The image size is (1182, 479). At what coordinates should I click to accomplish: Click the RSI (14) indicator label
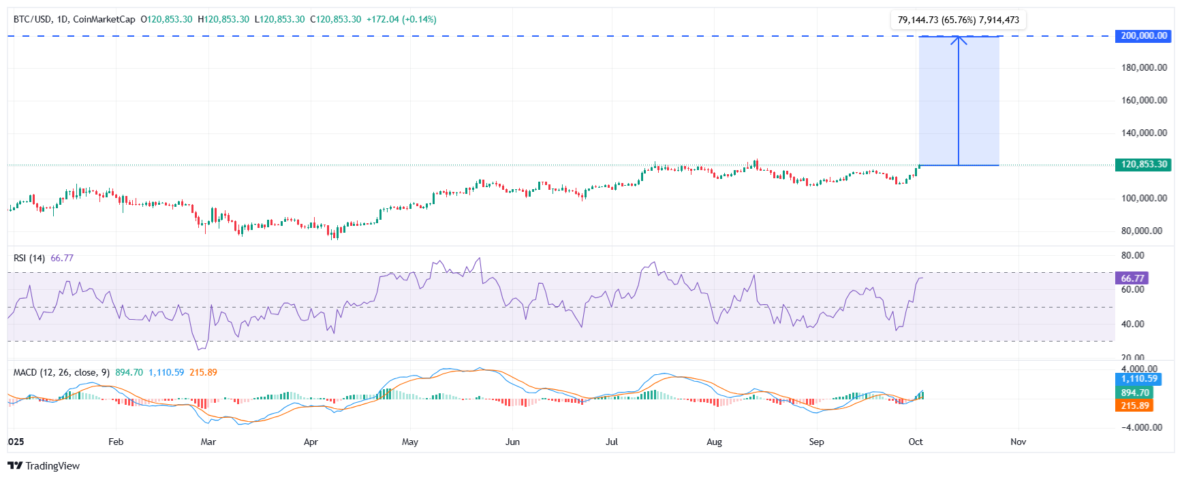29,258
